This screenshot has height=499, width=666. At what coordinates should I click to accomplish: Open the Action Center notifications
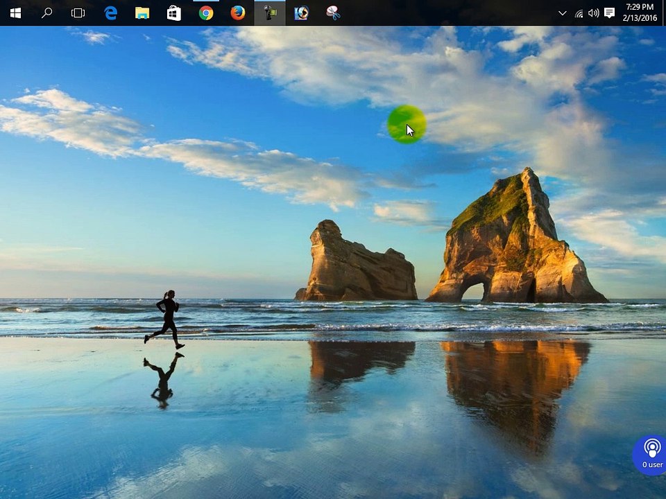tap(610, 13)
